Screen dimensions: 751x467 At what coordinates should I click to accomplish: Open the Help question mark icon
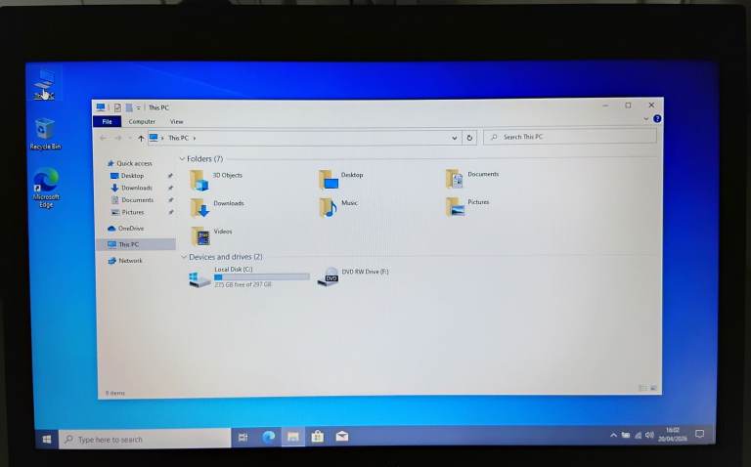click(657, 119)
